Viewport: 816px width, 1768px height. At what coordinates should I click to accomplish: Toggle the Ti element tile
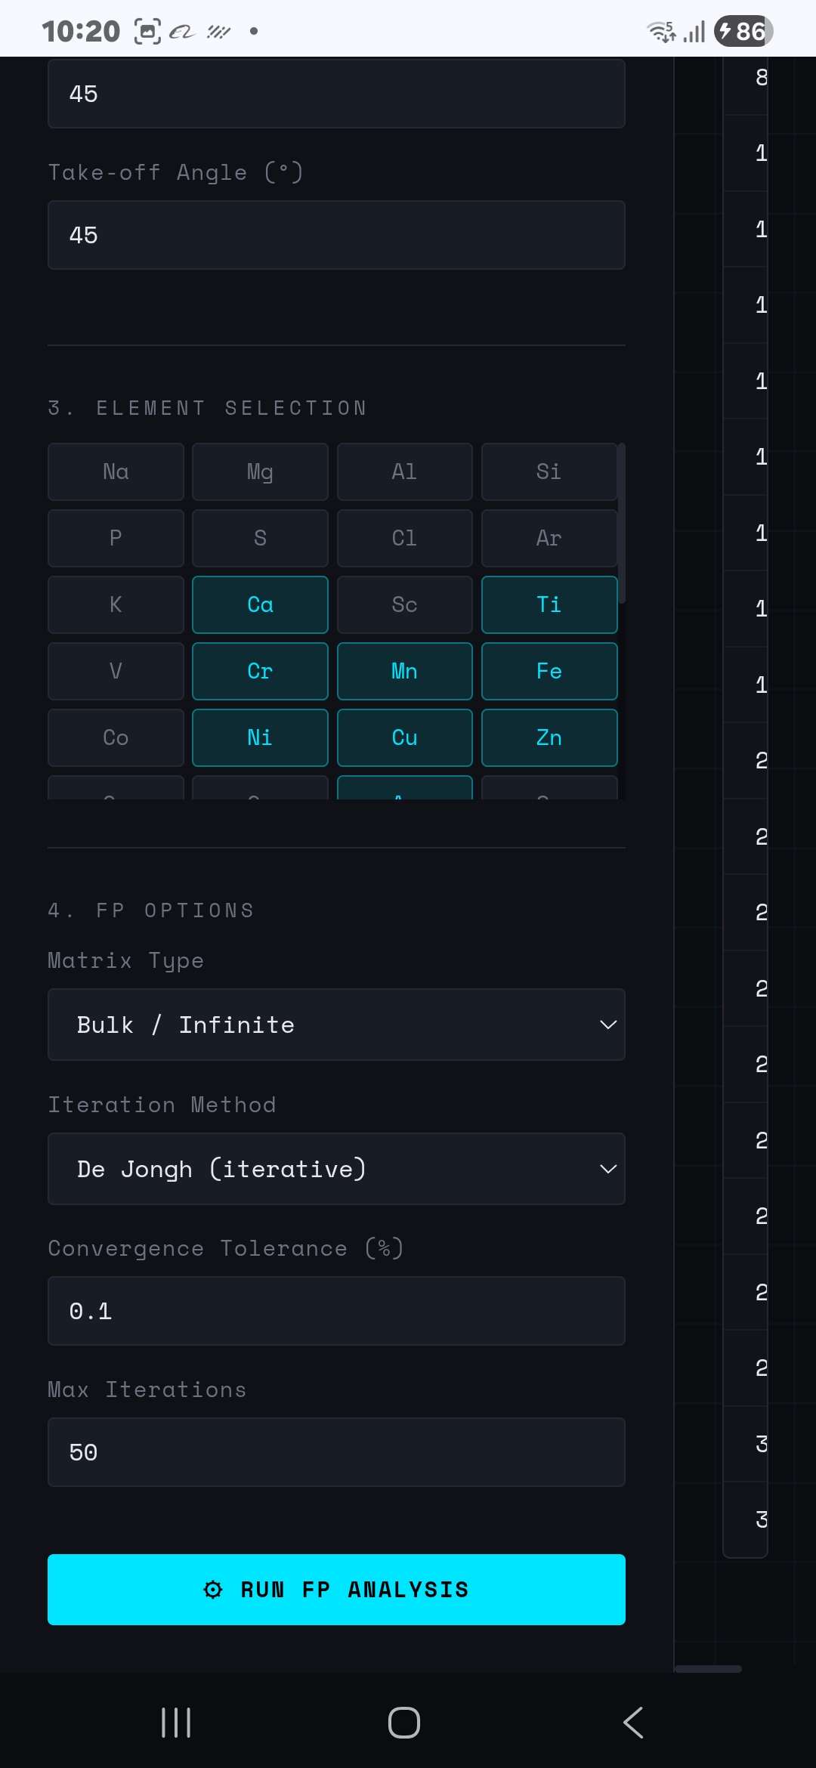click(549, 604)
